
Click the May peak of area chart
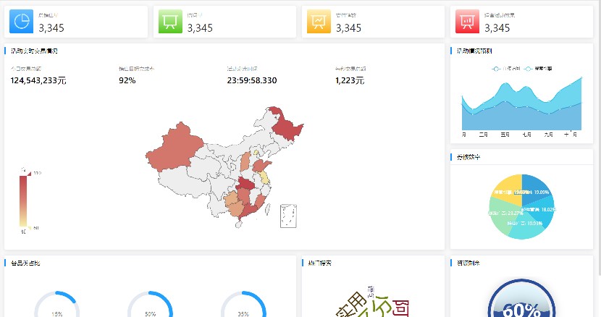pyautogui.click(x=506, y=83)
